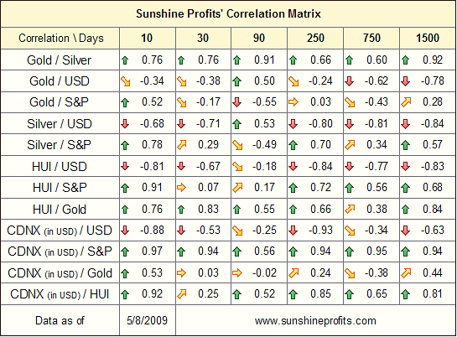Click the orange right arrow for HUI / S&P 30-day
This screenshot has height=337, width=457.
click(x=181, y=188)
